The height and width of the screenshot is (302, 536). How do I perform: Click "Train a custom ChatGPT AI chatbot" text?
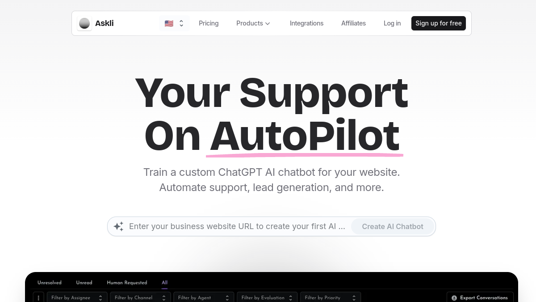(272, 172)
